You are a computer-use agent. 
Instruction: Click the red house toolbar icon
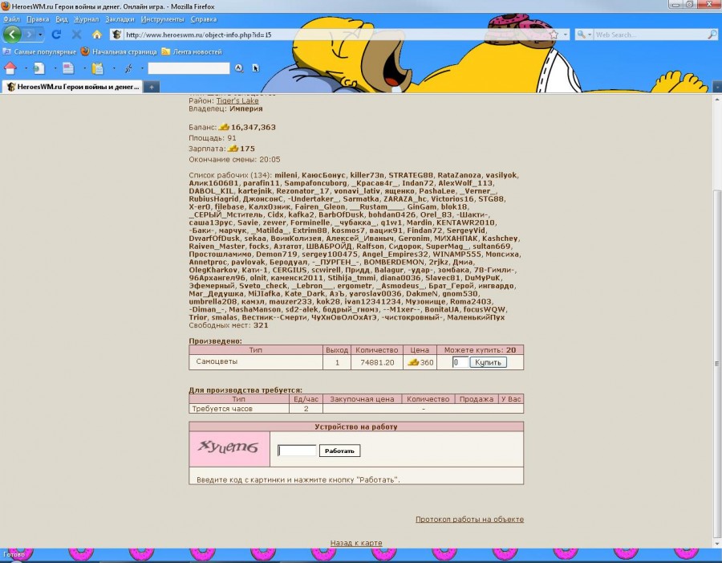pyautogui.click(x=10, y=68)
